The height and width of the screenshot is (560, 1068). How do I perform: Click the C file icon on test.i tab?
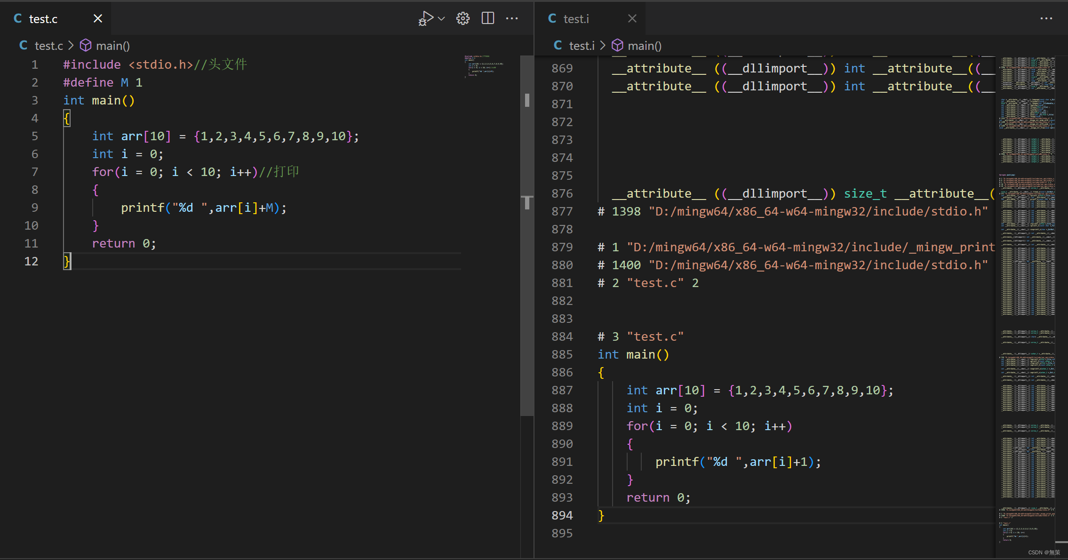[x=552, y=19]
